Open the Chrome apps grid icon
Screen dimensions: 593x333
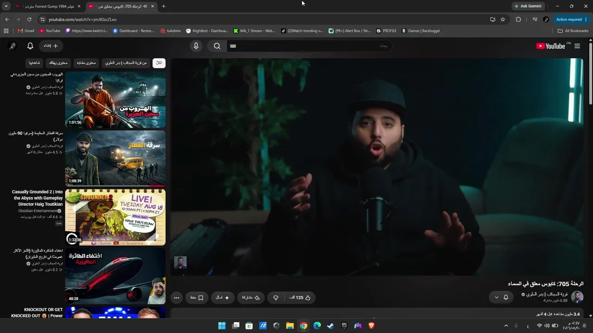click(6, 31)
